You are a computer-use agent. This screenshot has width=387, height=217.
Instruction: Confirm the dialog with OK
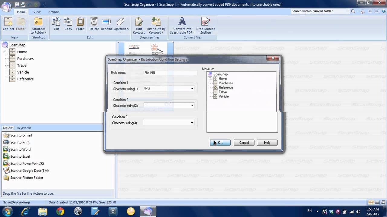[x=220, y=143]
